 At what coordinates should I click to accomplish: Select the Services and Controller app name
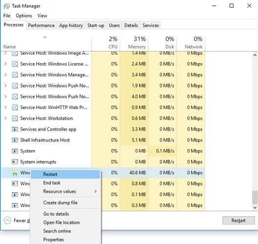pos(48,129)
